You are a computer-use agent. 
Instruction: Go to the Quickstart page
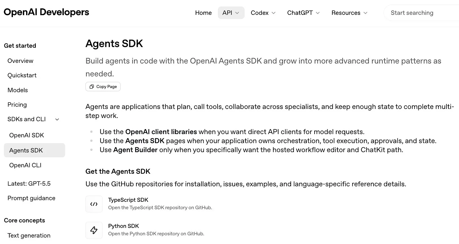click(x=22, y=75)
